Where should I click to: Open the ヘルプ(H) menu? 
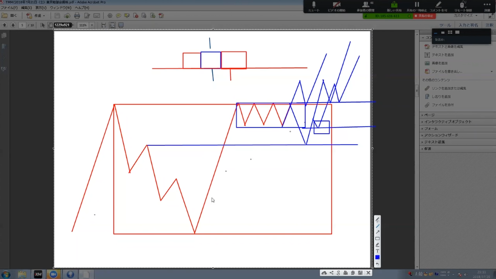click(82, 8)
